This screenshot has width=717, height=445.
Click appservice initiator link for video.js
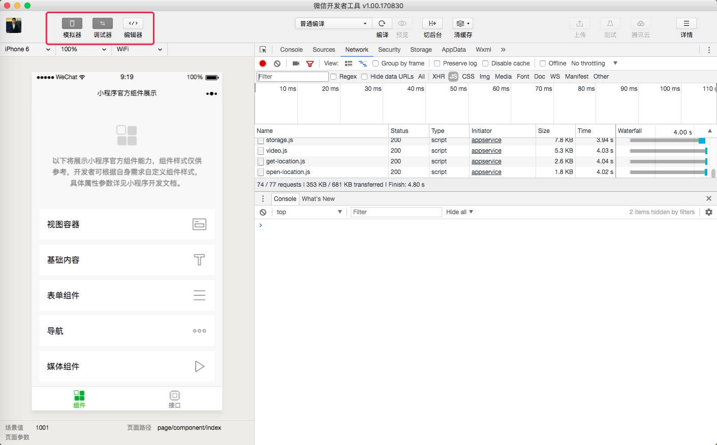486,151
